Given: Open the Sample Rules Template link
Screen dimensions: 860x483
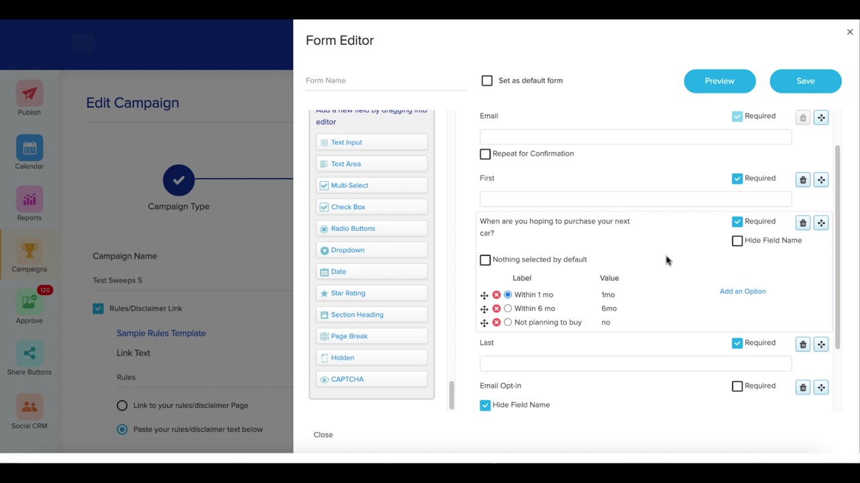Looking at the screenshot, I should click(x=161, y=333).
